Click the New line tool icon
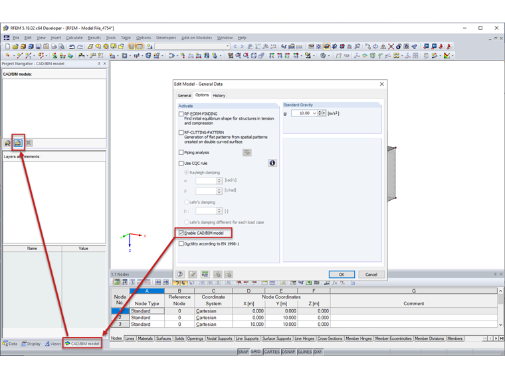505x379 pixels. [x=20, y=55]
